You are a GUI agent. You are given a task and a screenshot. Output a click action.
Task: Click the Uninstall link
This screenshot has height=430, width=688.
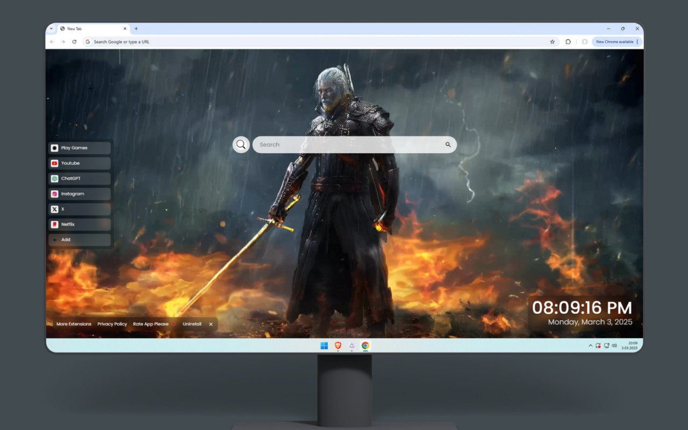click(192, 324)
